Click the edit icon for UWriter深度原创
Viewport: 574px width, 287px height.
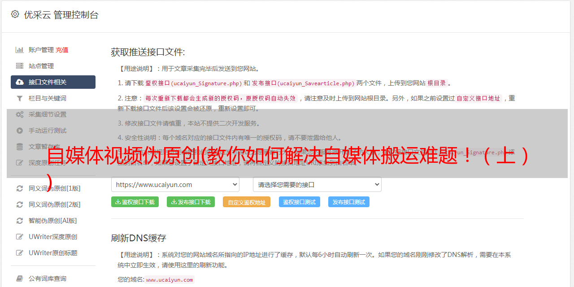[x=20, y=237]
